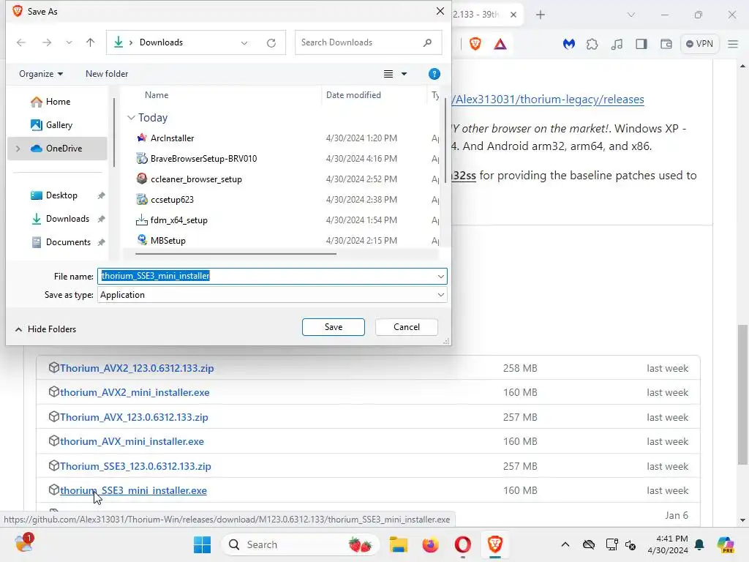Close the current Brave tab
The height and width of the screenshot is (562, 749).
[x=513, y=15]
